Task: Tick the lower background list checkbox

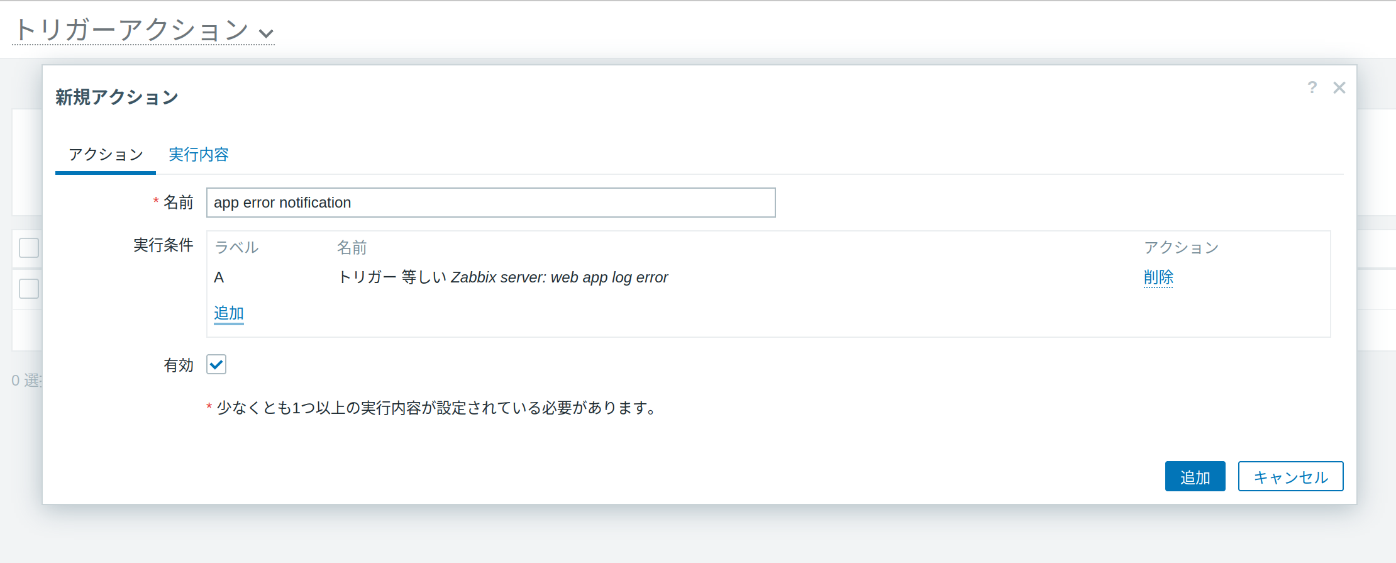Action: (x=29, y=289)
